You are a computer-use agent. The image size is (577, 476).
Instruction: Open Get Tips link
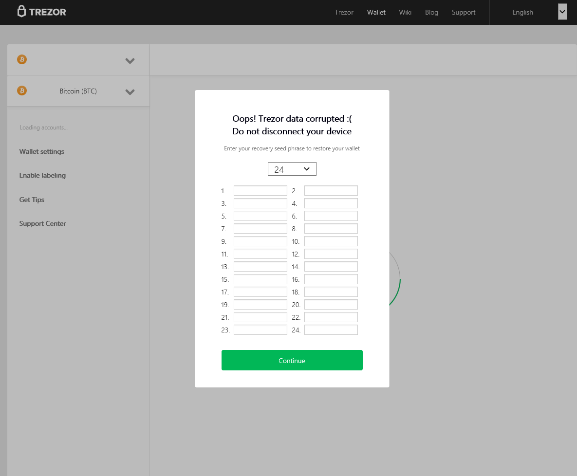[32, 200]
